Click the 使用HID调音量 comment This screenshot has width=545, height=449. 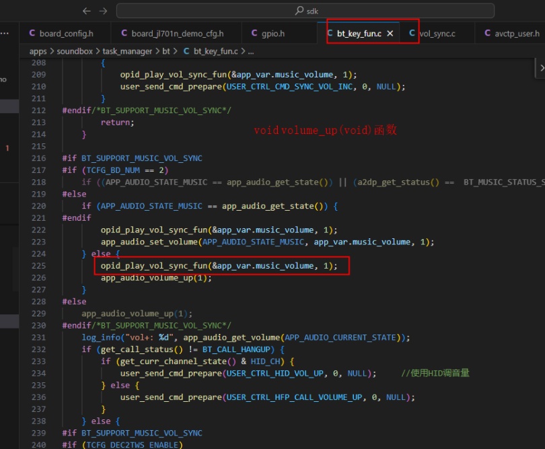coord(435,373)
